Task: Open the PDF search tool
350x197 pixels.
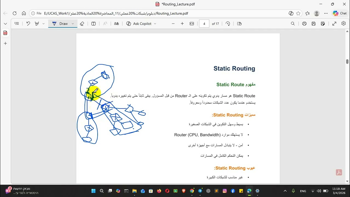Action: point(293,24)
